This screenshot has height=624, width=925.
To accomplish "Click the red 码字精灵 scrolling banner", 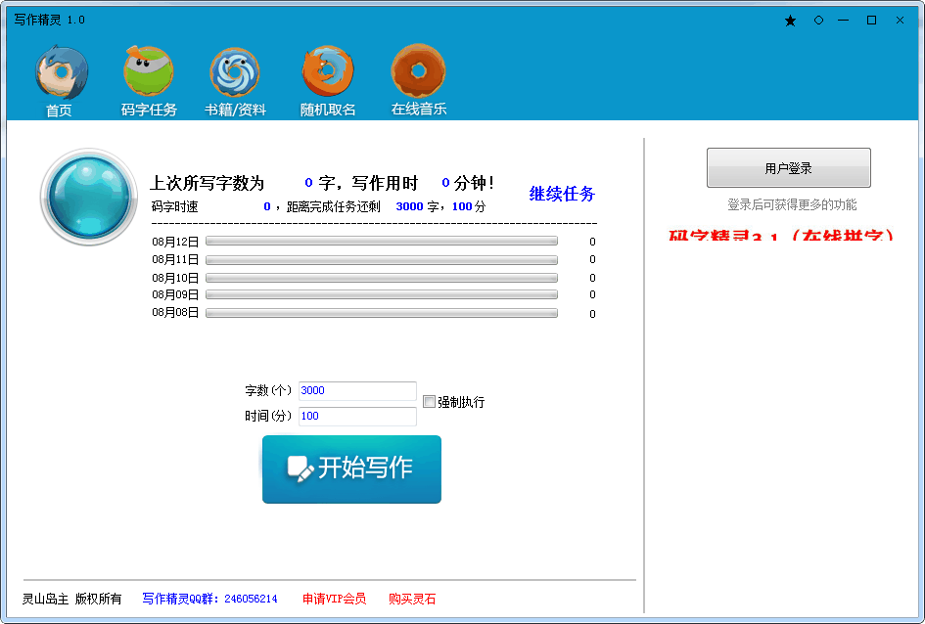I will [781, 236].
